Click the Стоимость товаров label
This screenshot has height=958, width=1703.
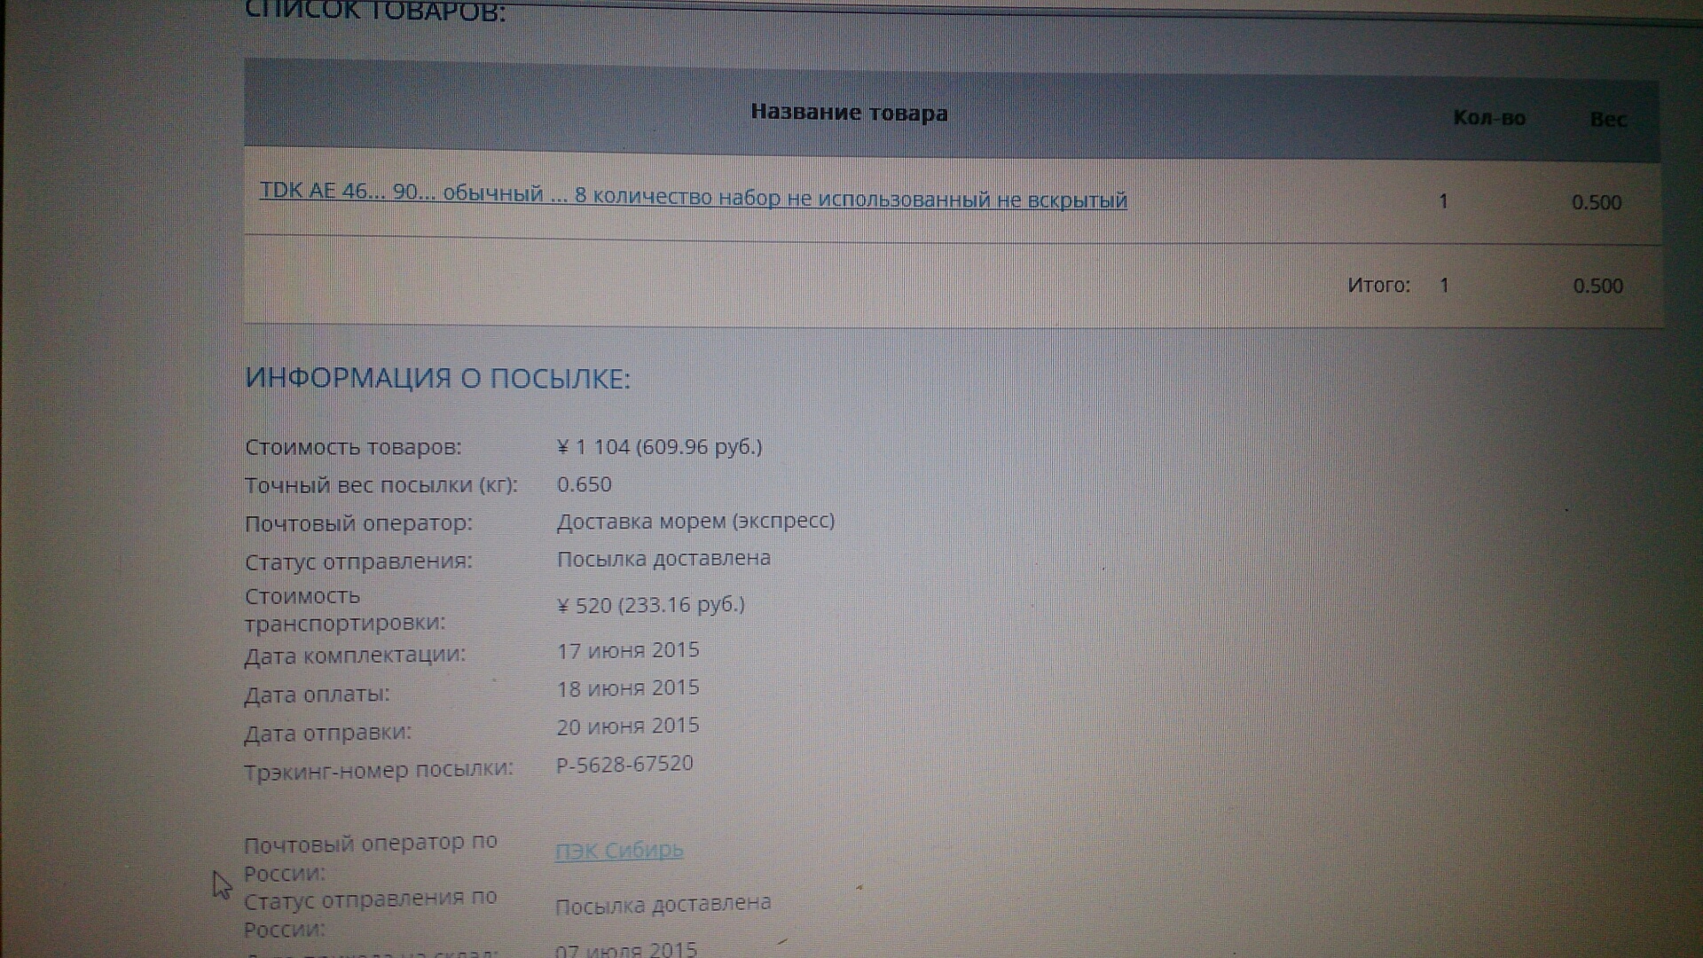(353, 447)
